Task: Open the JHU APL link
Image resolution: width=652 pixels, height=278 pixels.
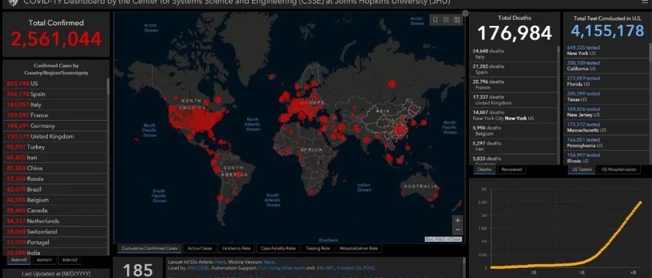Action: click(325, 268)
